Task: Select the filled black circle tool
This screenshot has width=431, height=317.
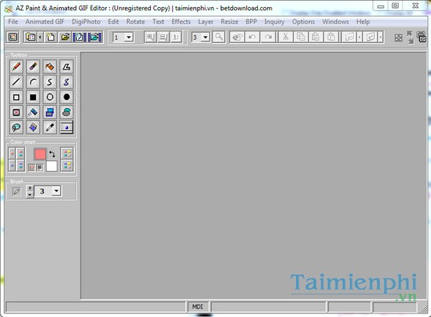Action: pyautogui.click(x=67, y=97)
